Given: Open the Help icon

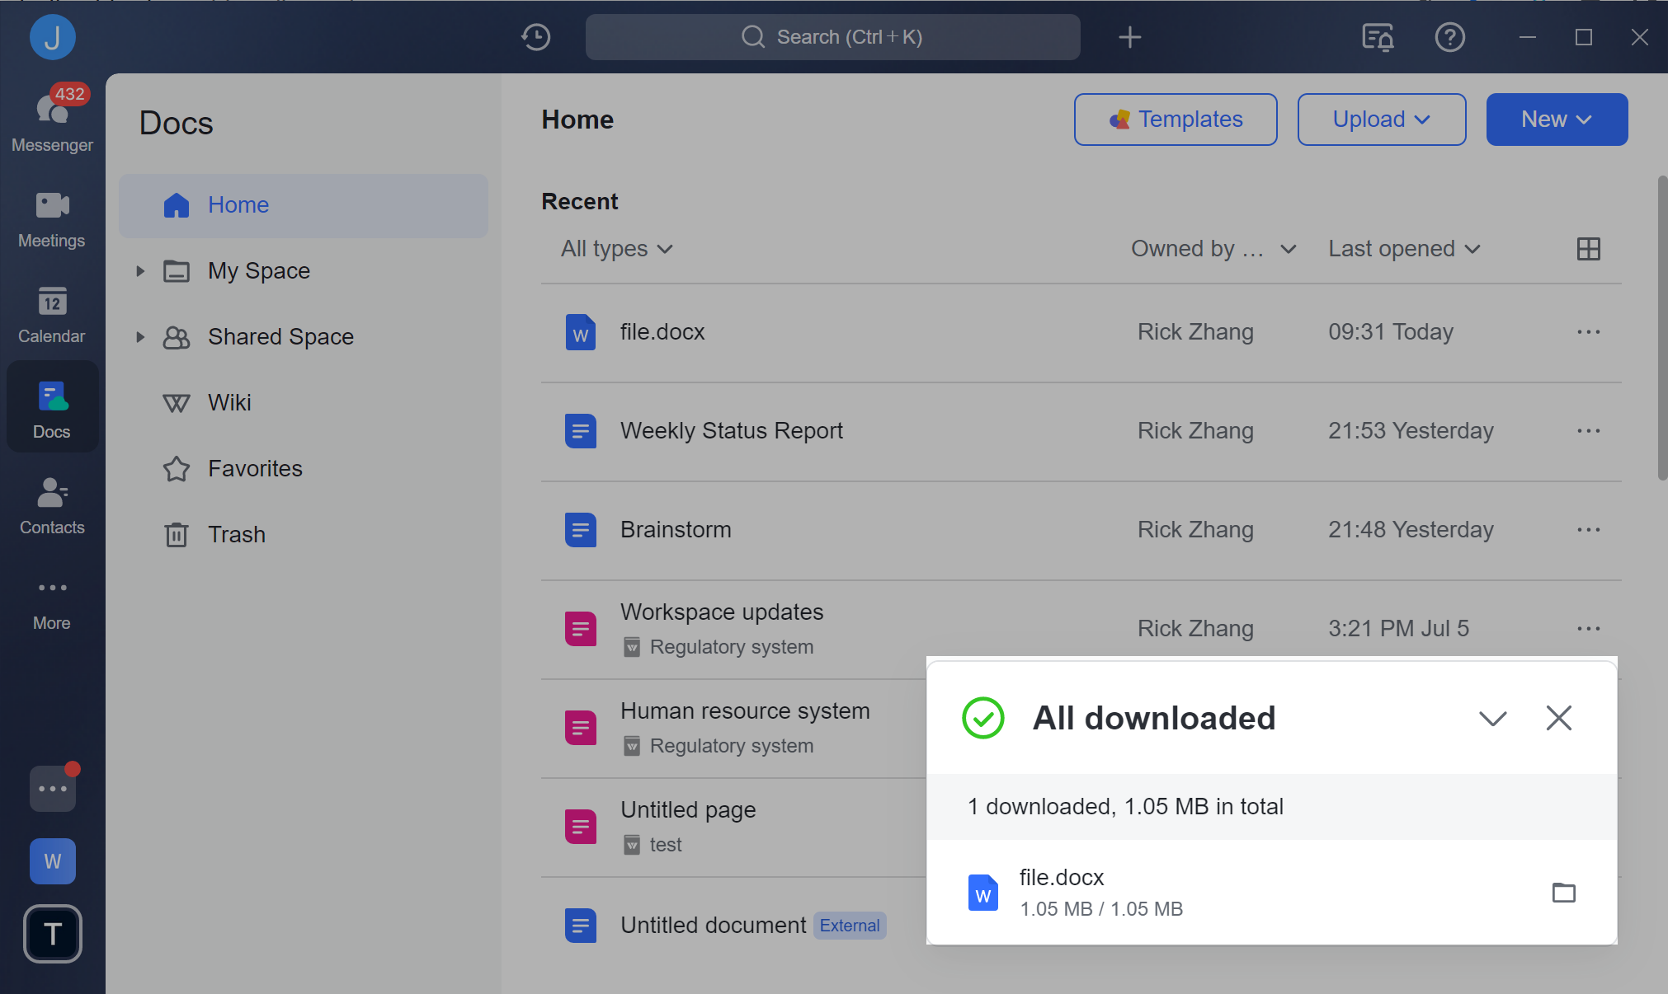Looking at the screenshot, I should [1449, 37].
